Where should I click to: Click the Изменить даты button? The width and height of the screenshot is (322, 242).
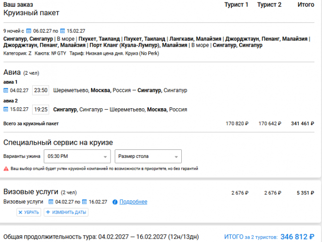pyautogui.click(x=66, y=212)
